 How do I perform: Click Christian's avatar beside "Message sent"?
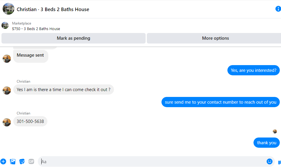(x=7, y=59)
